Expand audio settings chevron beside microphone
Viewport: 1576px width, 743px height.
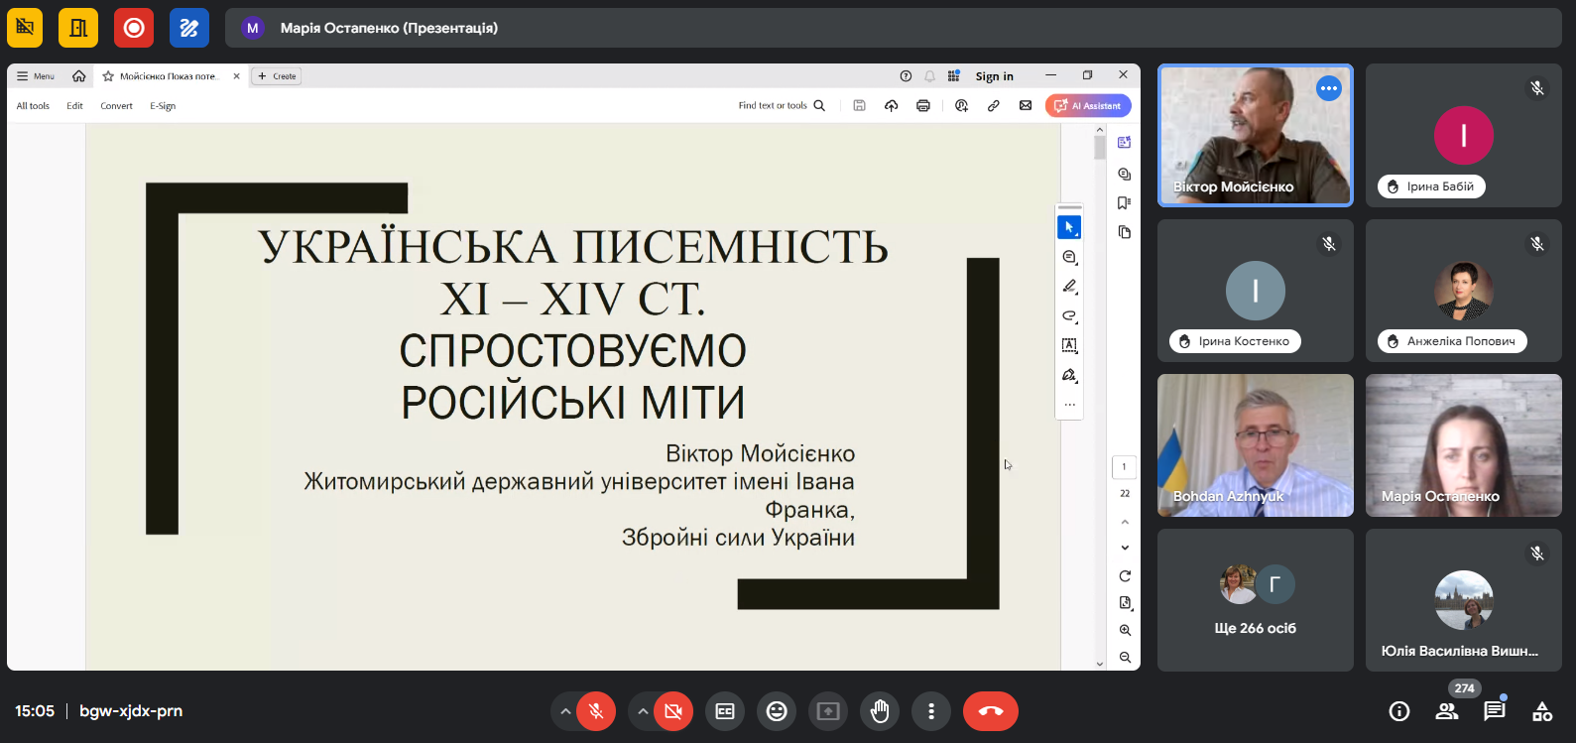pyautogui.click(x=565, y=711)
